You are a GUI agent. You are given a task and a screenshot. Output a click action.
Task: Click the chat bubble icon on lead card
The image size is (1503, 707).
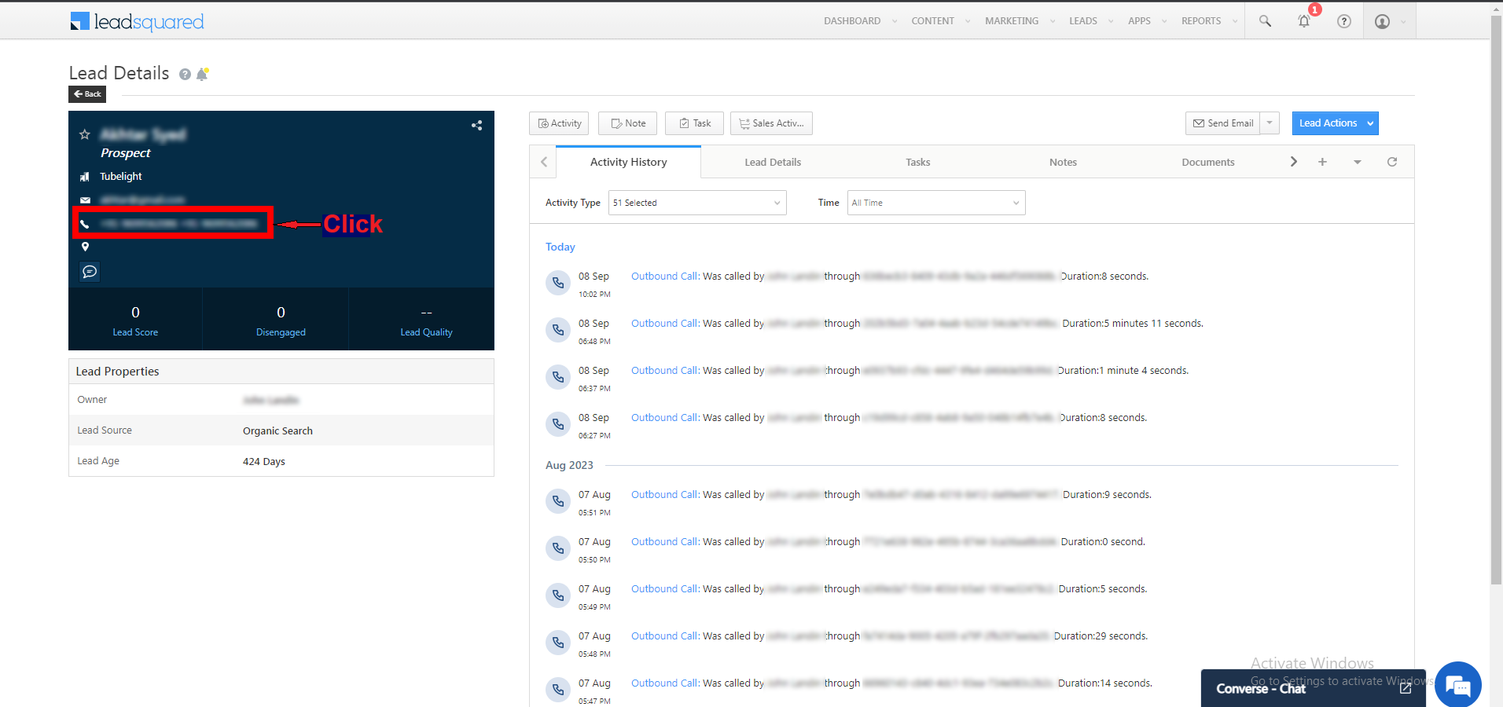pos(90,272)
